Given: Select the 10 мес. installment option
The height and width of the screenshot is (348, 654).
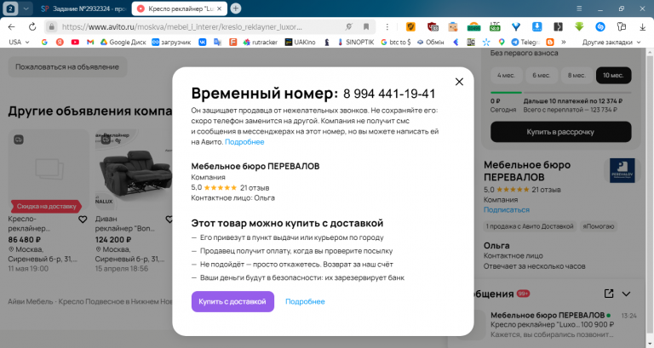Looking at the screenshot, I should coord(613,76).
